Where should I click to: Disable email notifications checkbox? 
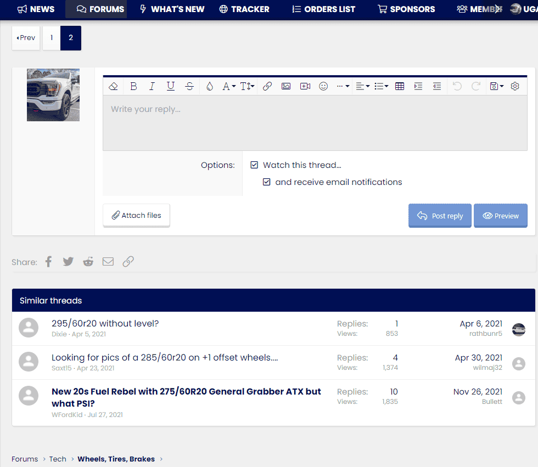(x=266, y=182)
